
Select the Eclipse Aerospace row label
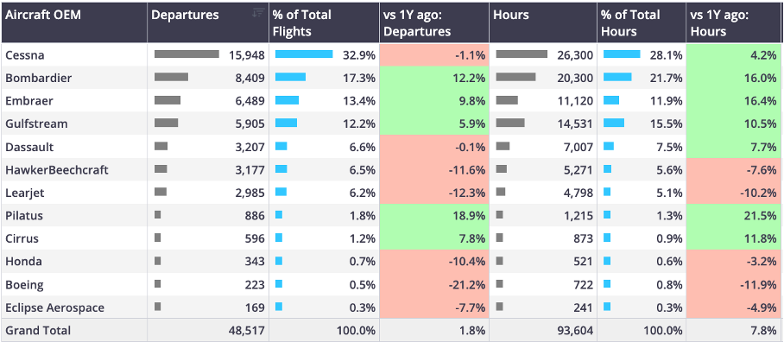(55, 307)
